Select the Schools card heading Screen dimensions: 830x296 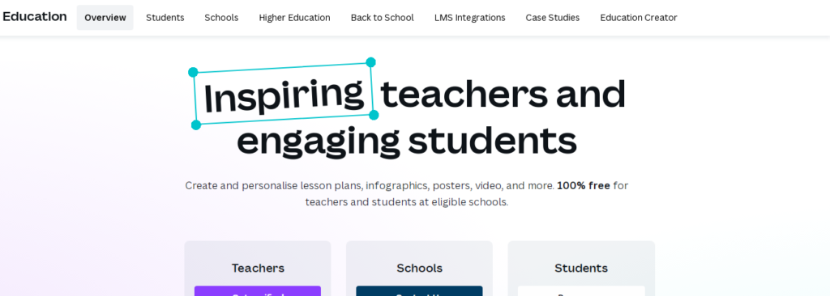pyautogui.click(x=419, y=268)
